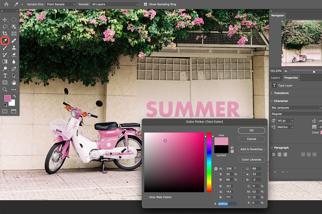Select the Brush tool

click(x=5, y=48)
